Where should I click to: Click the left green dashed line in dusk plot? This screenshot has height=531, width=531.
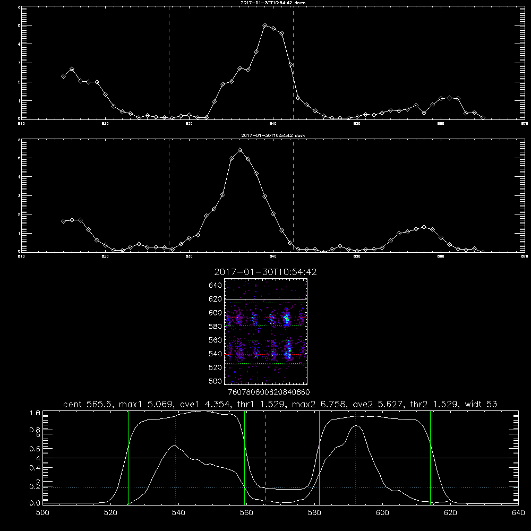click(x=169, y=195)
